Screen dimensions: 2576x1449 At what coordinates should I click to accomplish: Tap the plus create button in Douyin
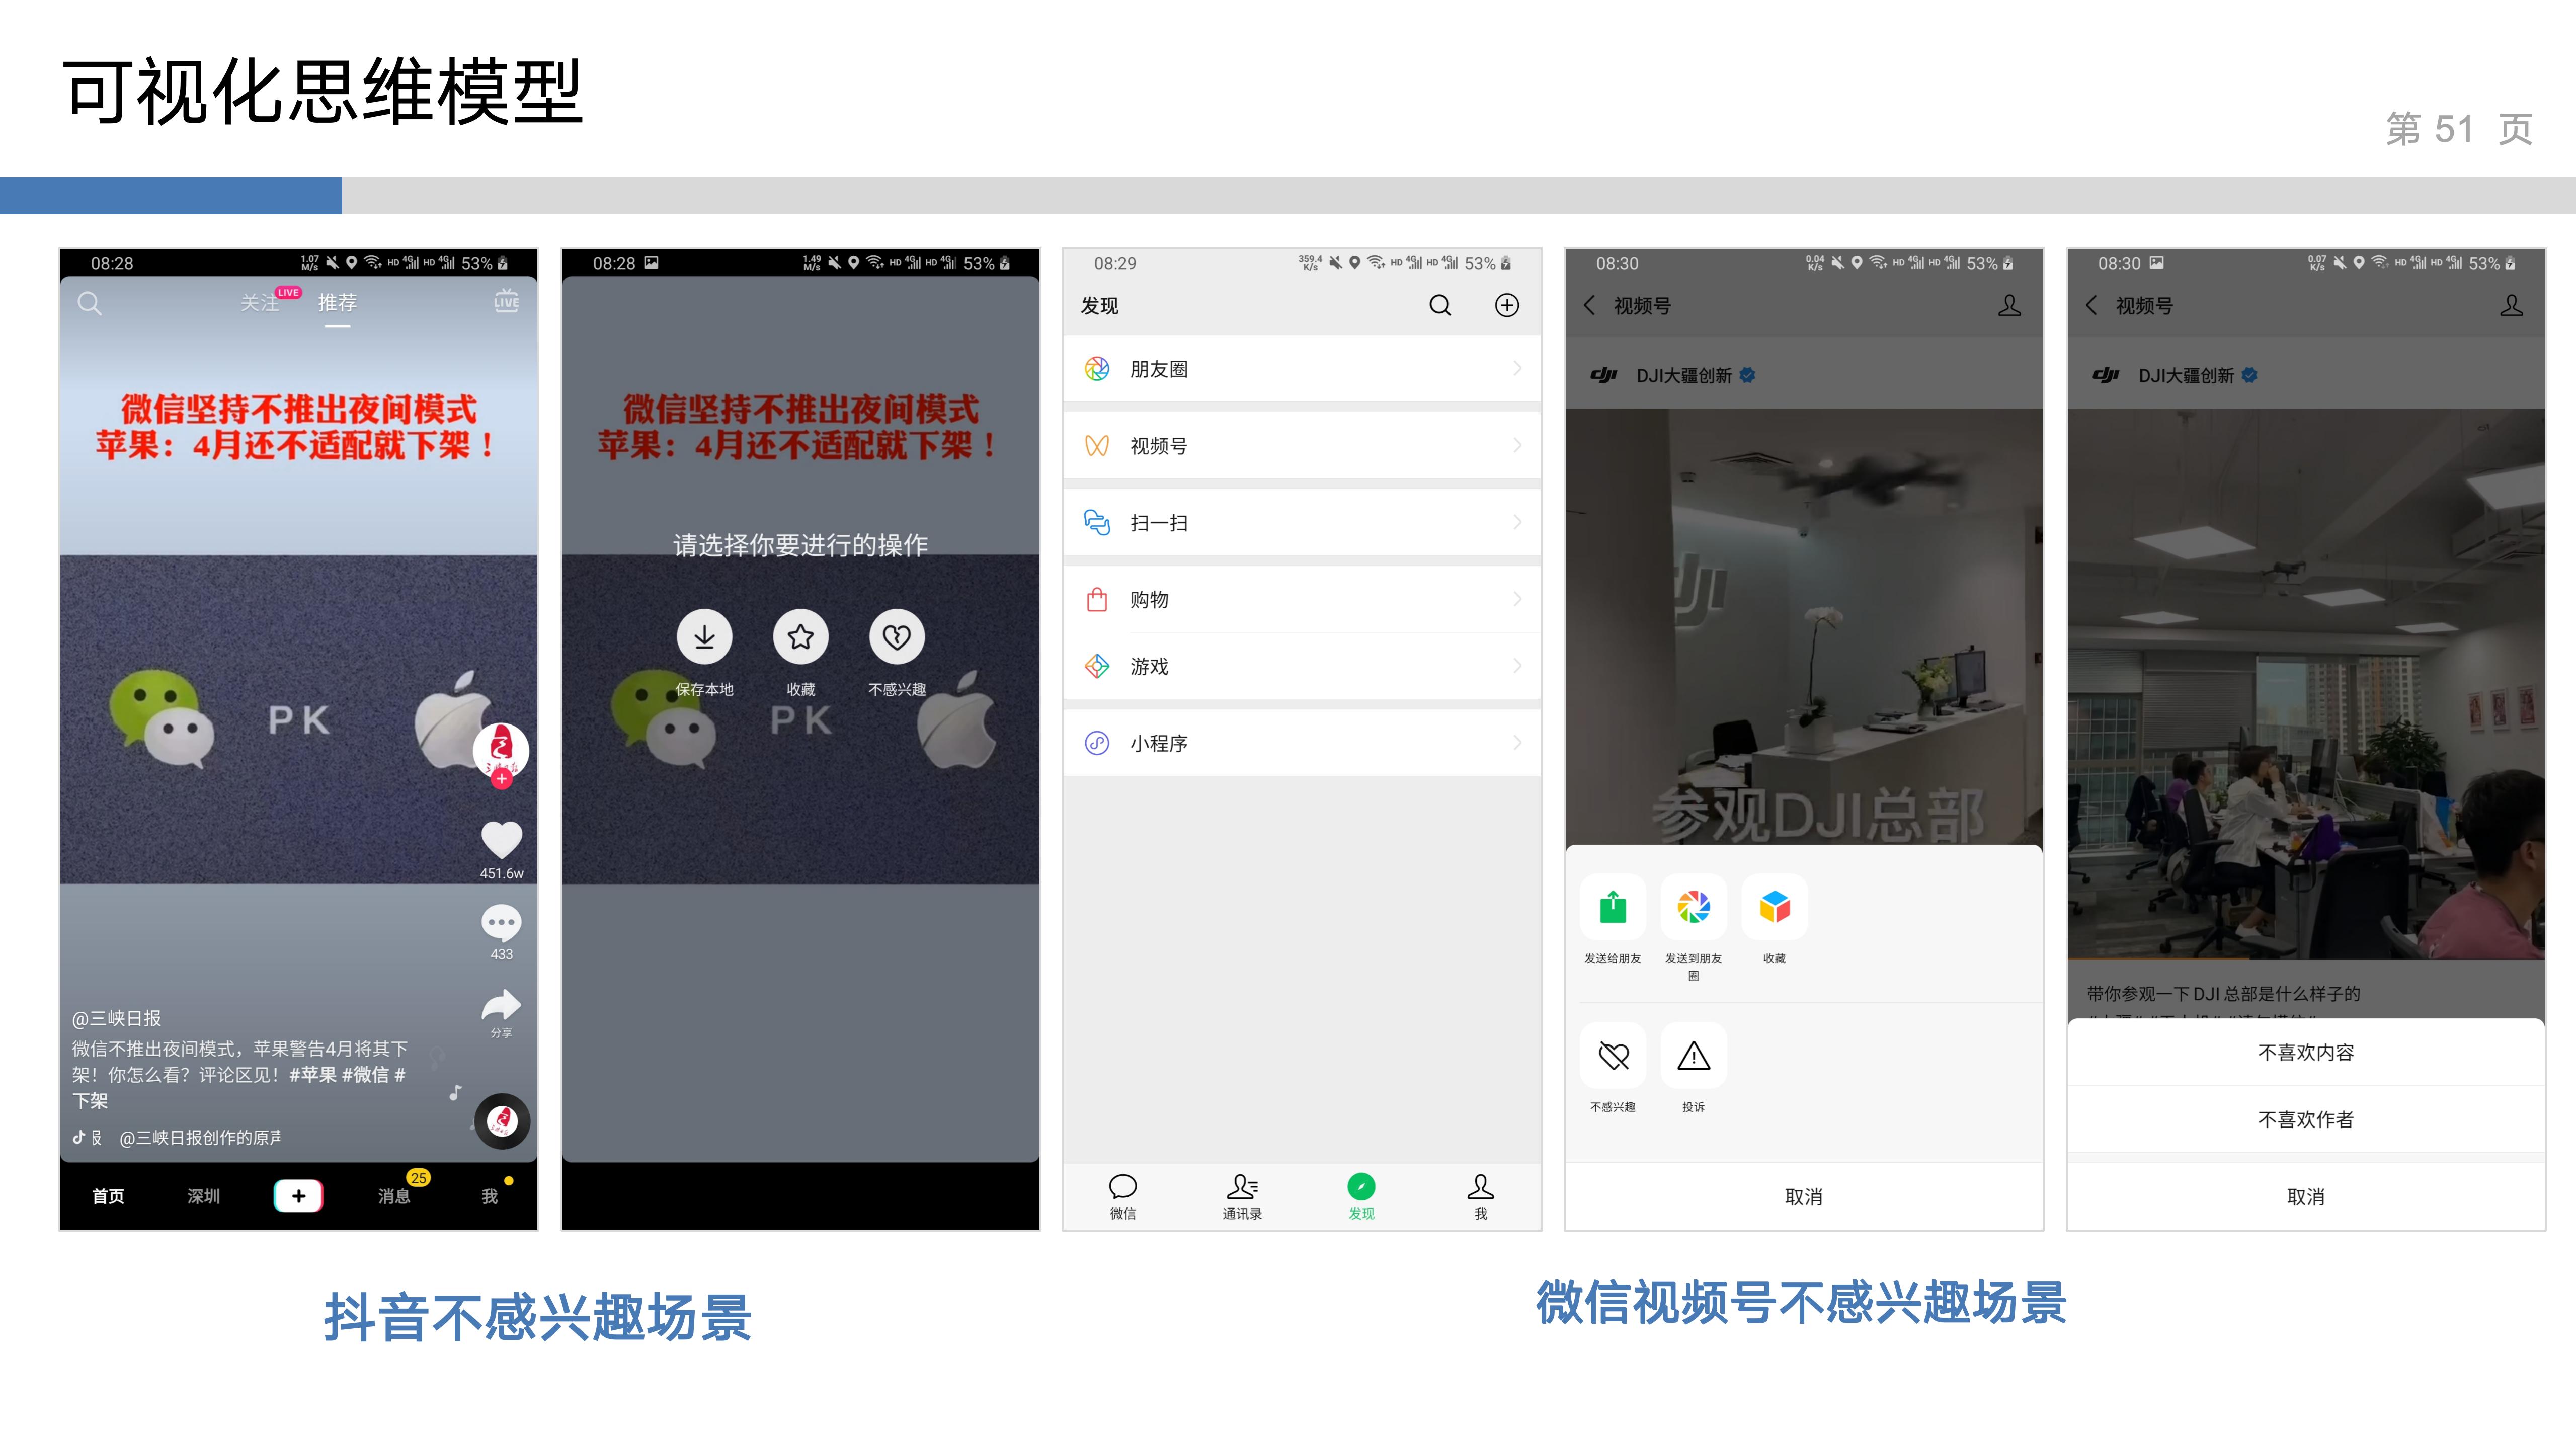[298, 1196]
